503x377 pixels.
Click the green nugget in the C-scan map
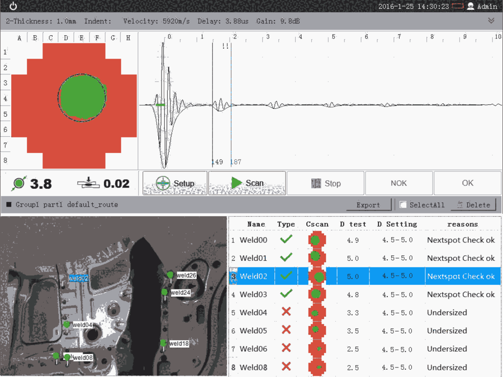(x=82, y=97)
